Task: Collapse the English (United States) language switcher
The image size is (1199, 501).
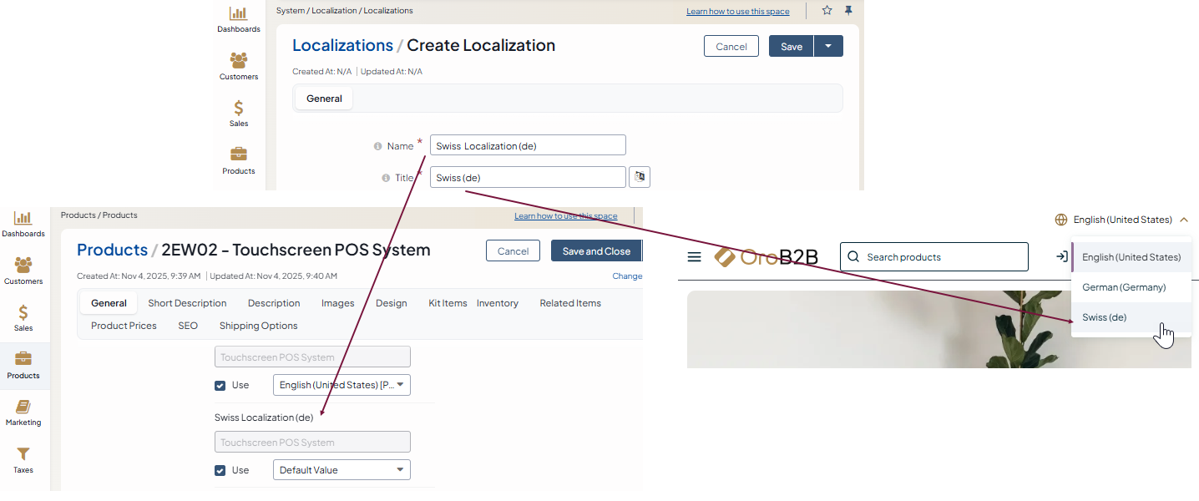Action: click(x=1123, y=220)
